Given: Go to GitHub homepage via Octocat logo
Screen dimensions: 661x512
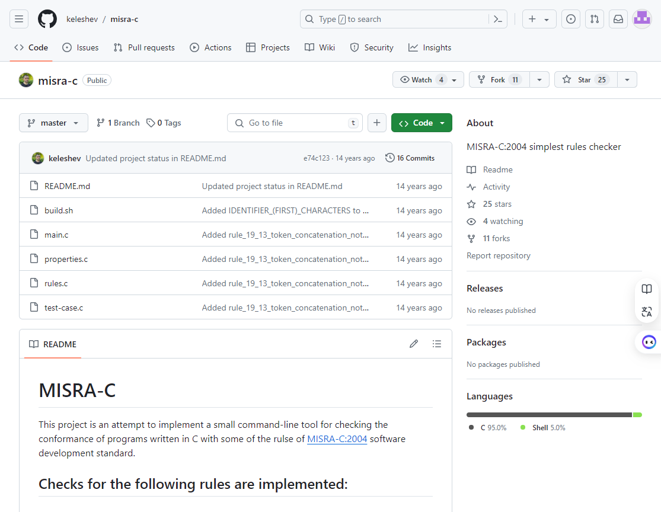Looking at the screenshot, I should [x=47, y=19].
